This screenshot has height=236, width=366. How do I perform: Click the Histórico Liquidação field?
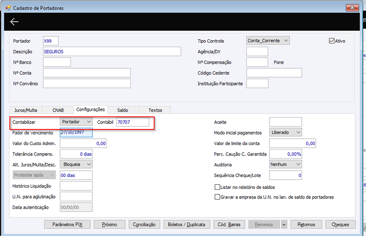[76, 186]
